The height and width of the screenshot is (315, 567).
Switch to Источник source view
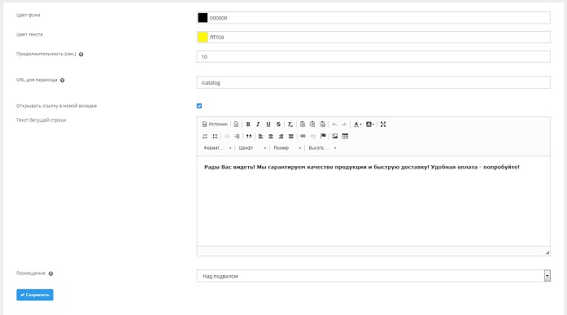point(215,125)
